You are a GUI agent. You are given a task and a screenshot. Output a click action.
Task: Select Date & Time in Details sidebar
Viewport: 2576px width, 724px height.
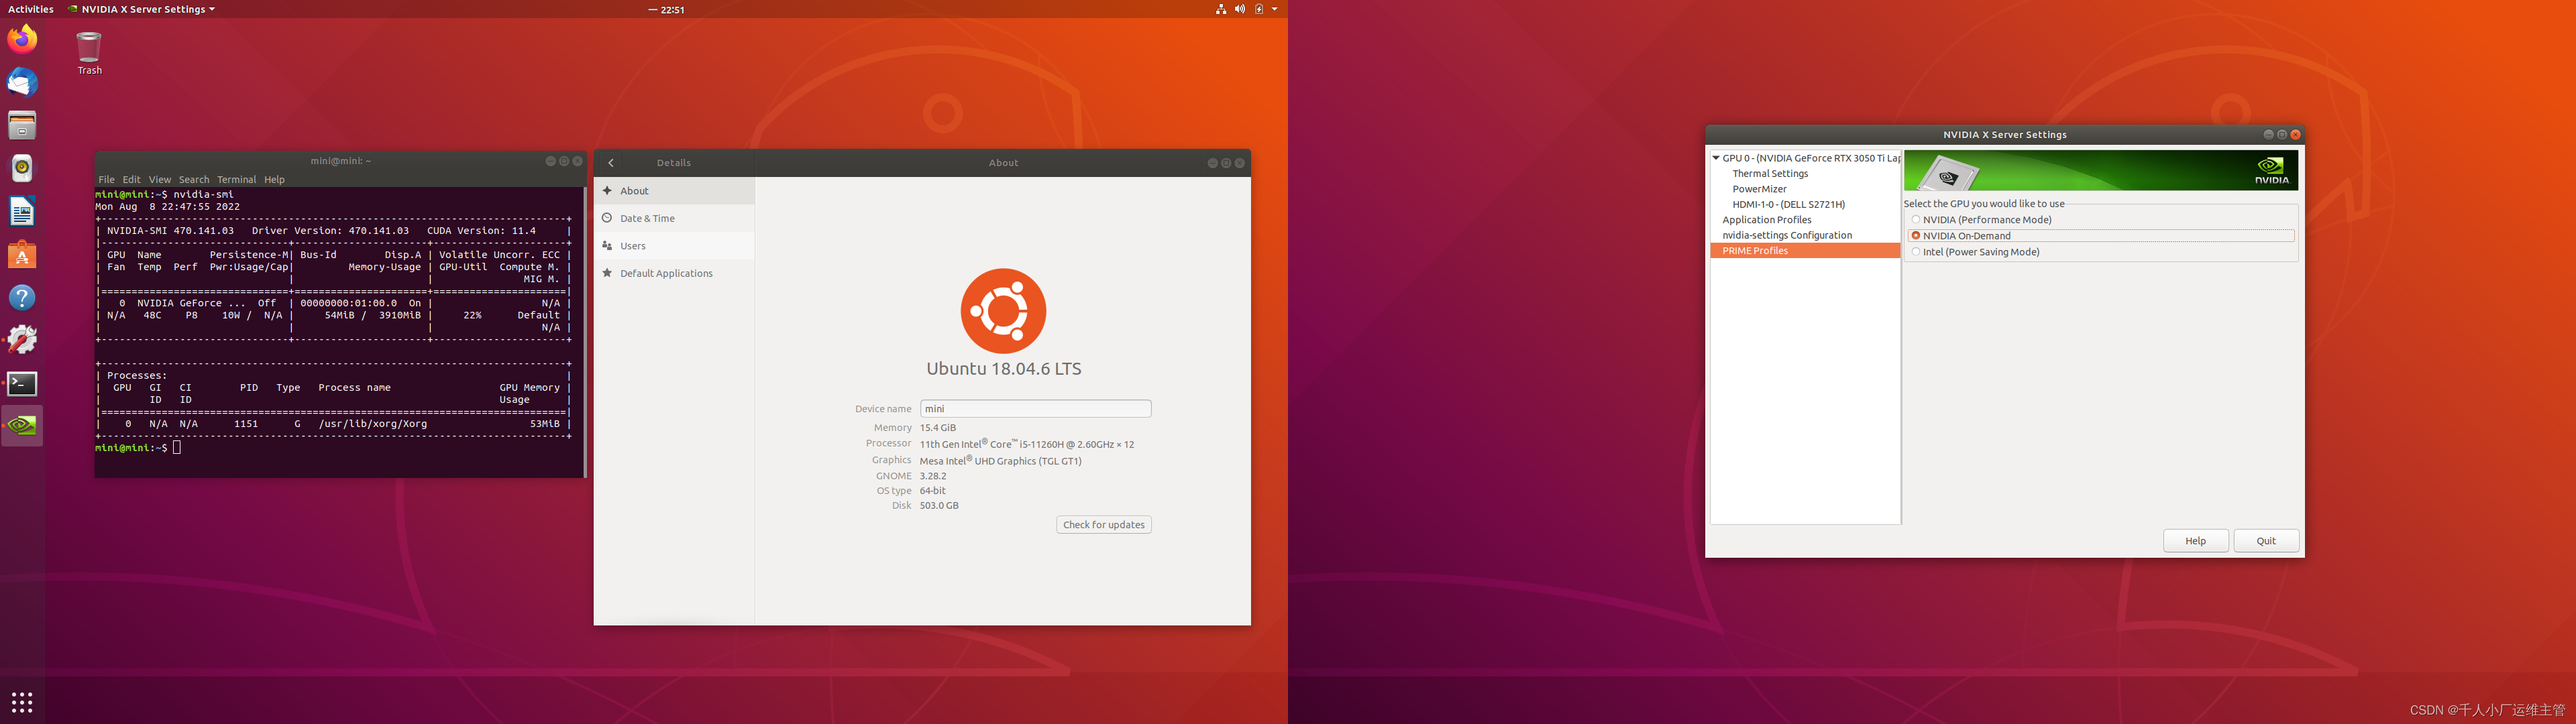click(x=647, y=218)
